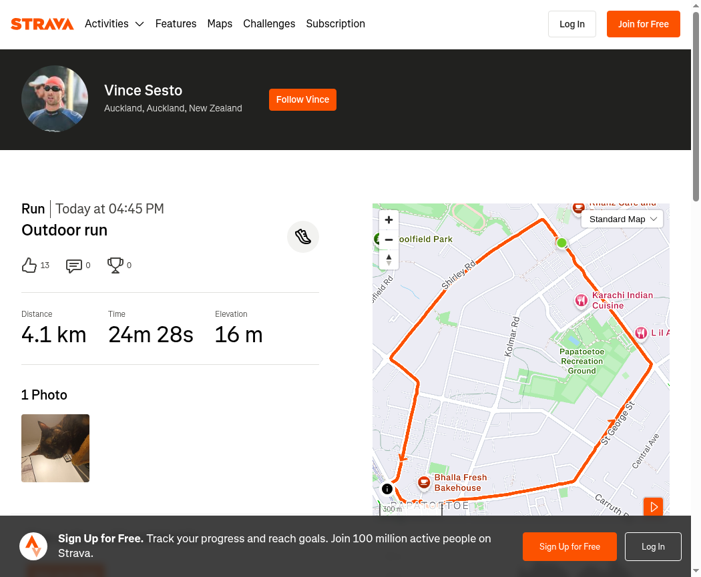Image resolution: width=701 pixels, height=577 pixels.
Task: Open the Subscription page
Action: pos(335,23)
